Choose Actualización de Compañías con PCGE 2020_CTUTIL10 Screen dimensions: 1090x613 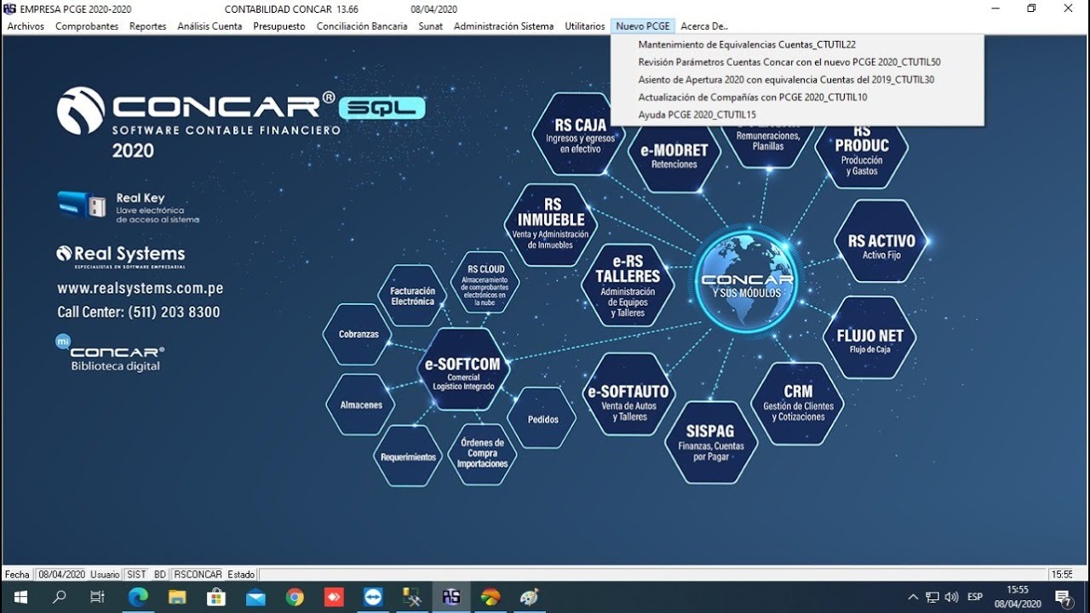pyautogui.click(x=797, y=97)
